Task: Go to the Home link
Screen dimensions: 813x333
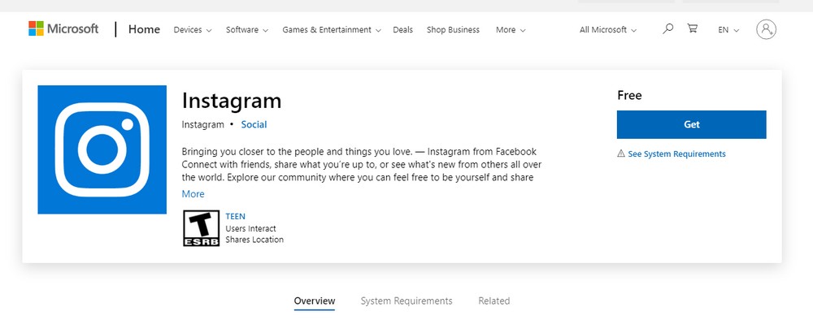Action: pos(144,29)
